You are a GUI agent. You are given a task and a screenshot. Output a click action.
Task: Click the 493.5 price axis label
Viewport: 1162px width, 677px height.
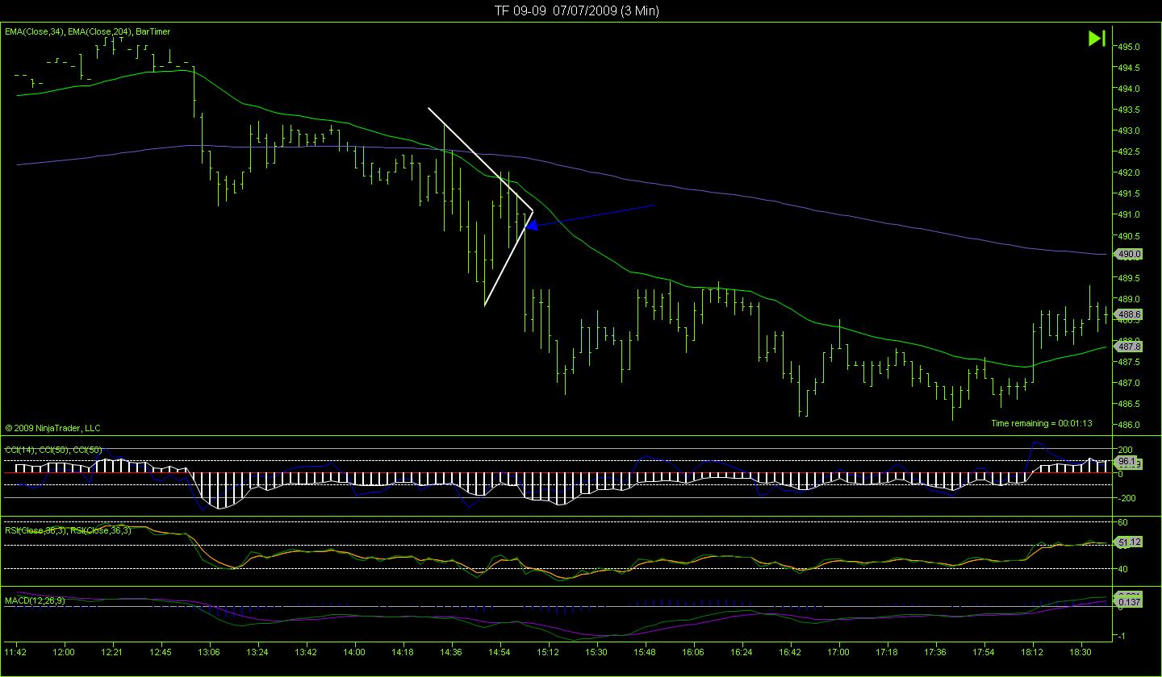point(1129,110)
